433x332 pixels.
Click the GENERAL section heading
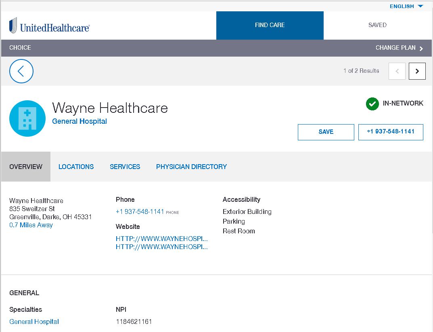pos(24,293)
